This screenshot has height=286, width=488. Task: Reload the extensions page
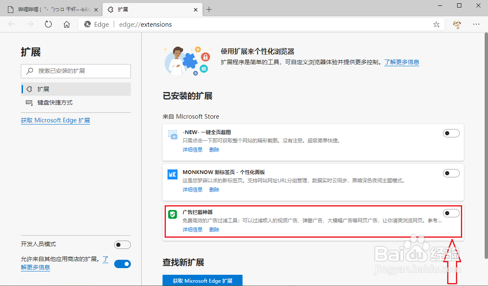[x=48, y=24]
